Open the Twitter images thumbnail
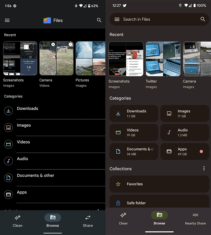The height and width of the screenshot is (235, 211). pos(163,59)
